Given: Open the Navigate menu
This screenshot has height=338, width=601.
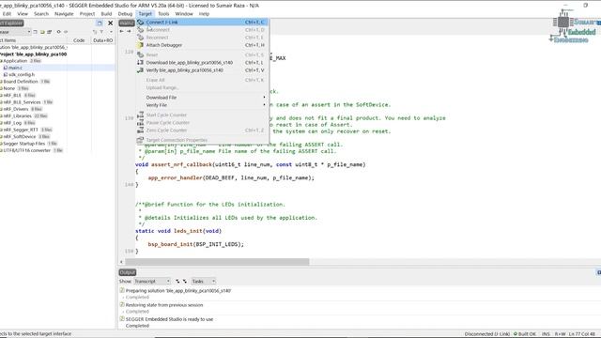Looking at the screenshot, I should tap(64, 14).
